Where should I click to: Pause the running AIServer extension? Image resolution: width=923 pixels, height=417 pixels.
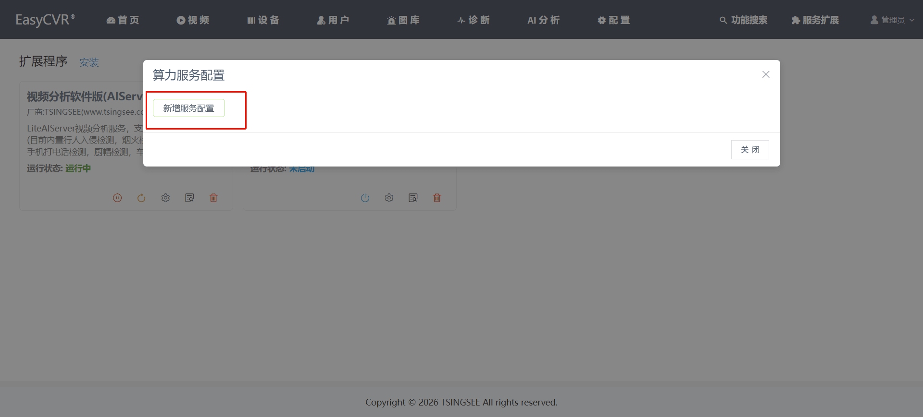click(x=117, y=198)
